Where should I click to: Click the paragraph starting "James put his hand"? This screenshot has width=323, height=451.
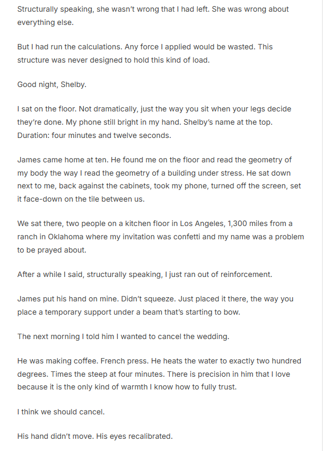point(155,305)
